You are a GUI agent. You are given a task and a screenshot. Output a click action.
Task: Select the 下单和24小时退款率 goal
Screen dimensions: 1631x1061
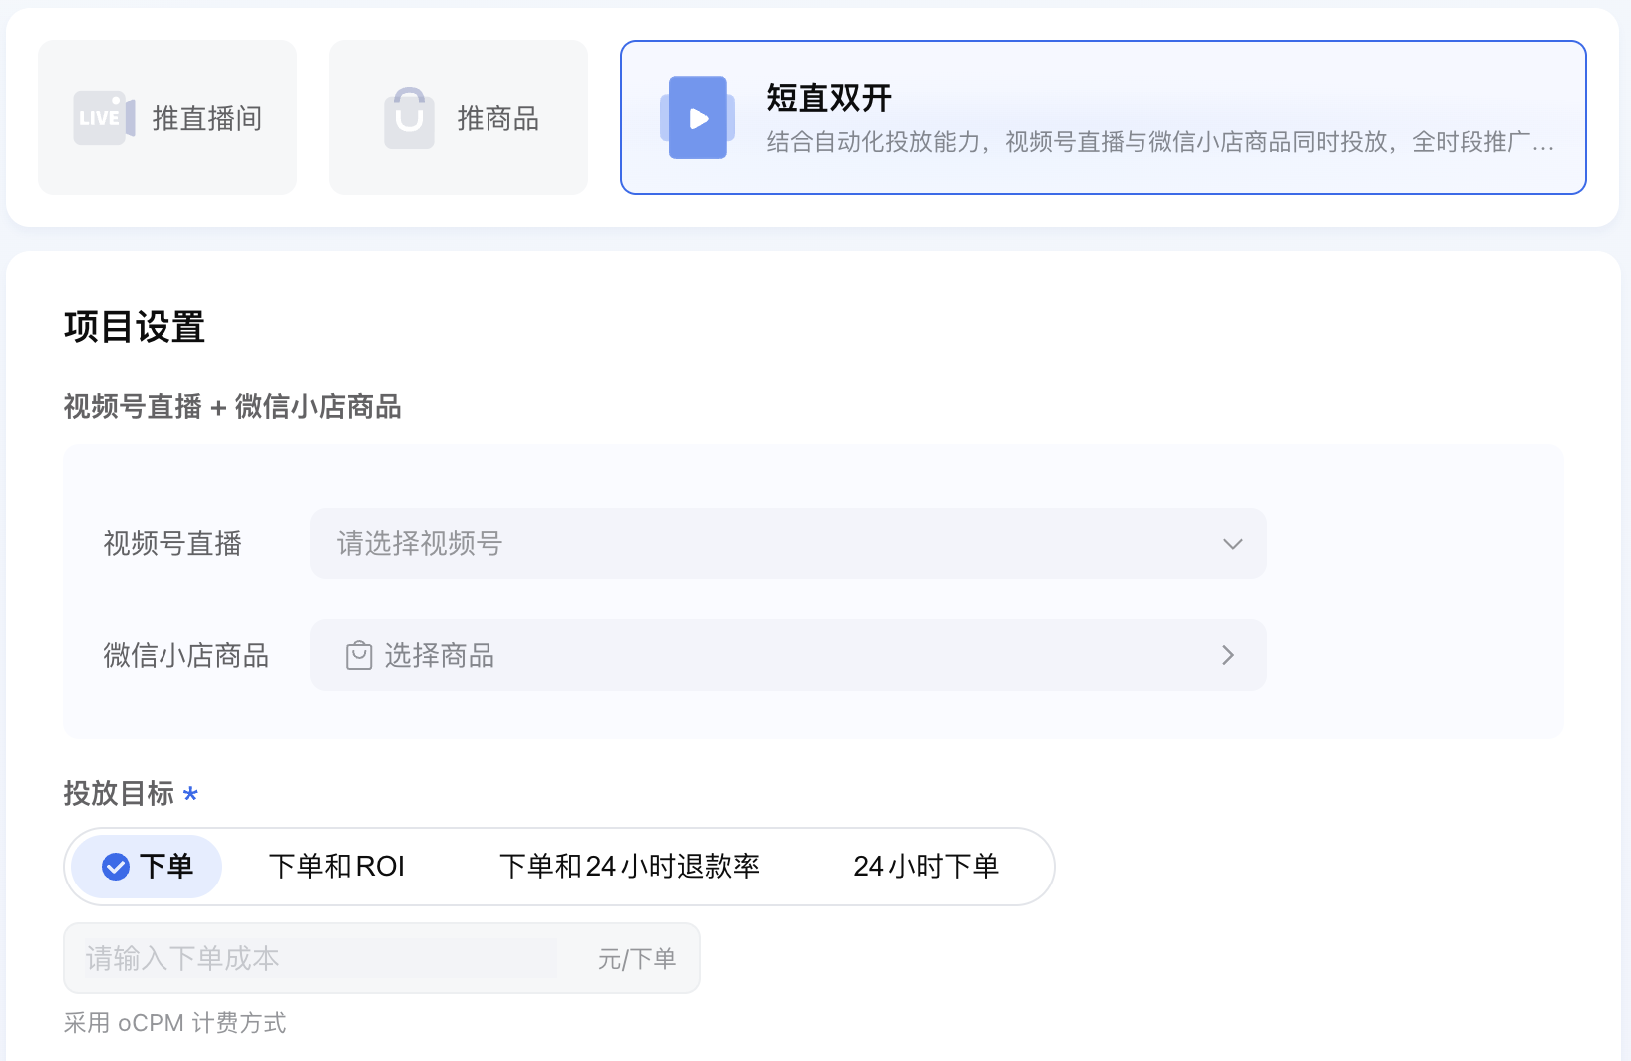(630, 867)
